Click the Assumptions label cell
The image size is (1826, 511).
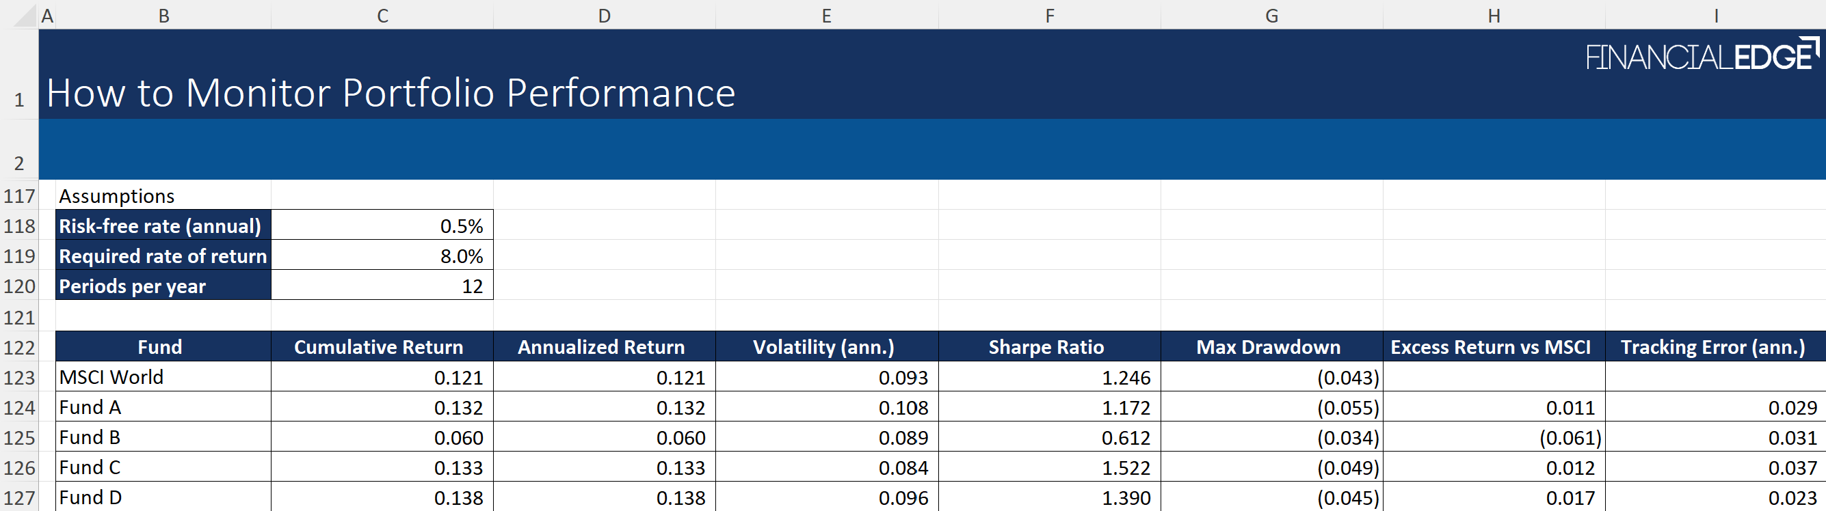tap(163, 196)
